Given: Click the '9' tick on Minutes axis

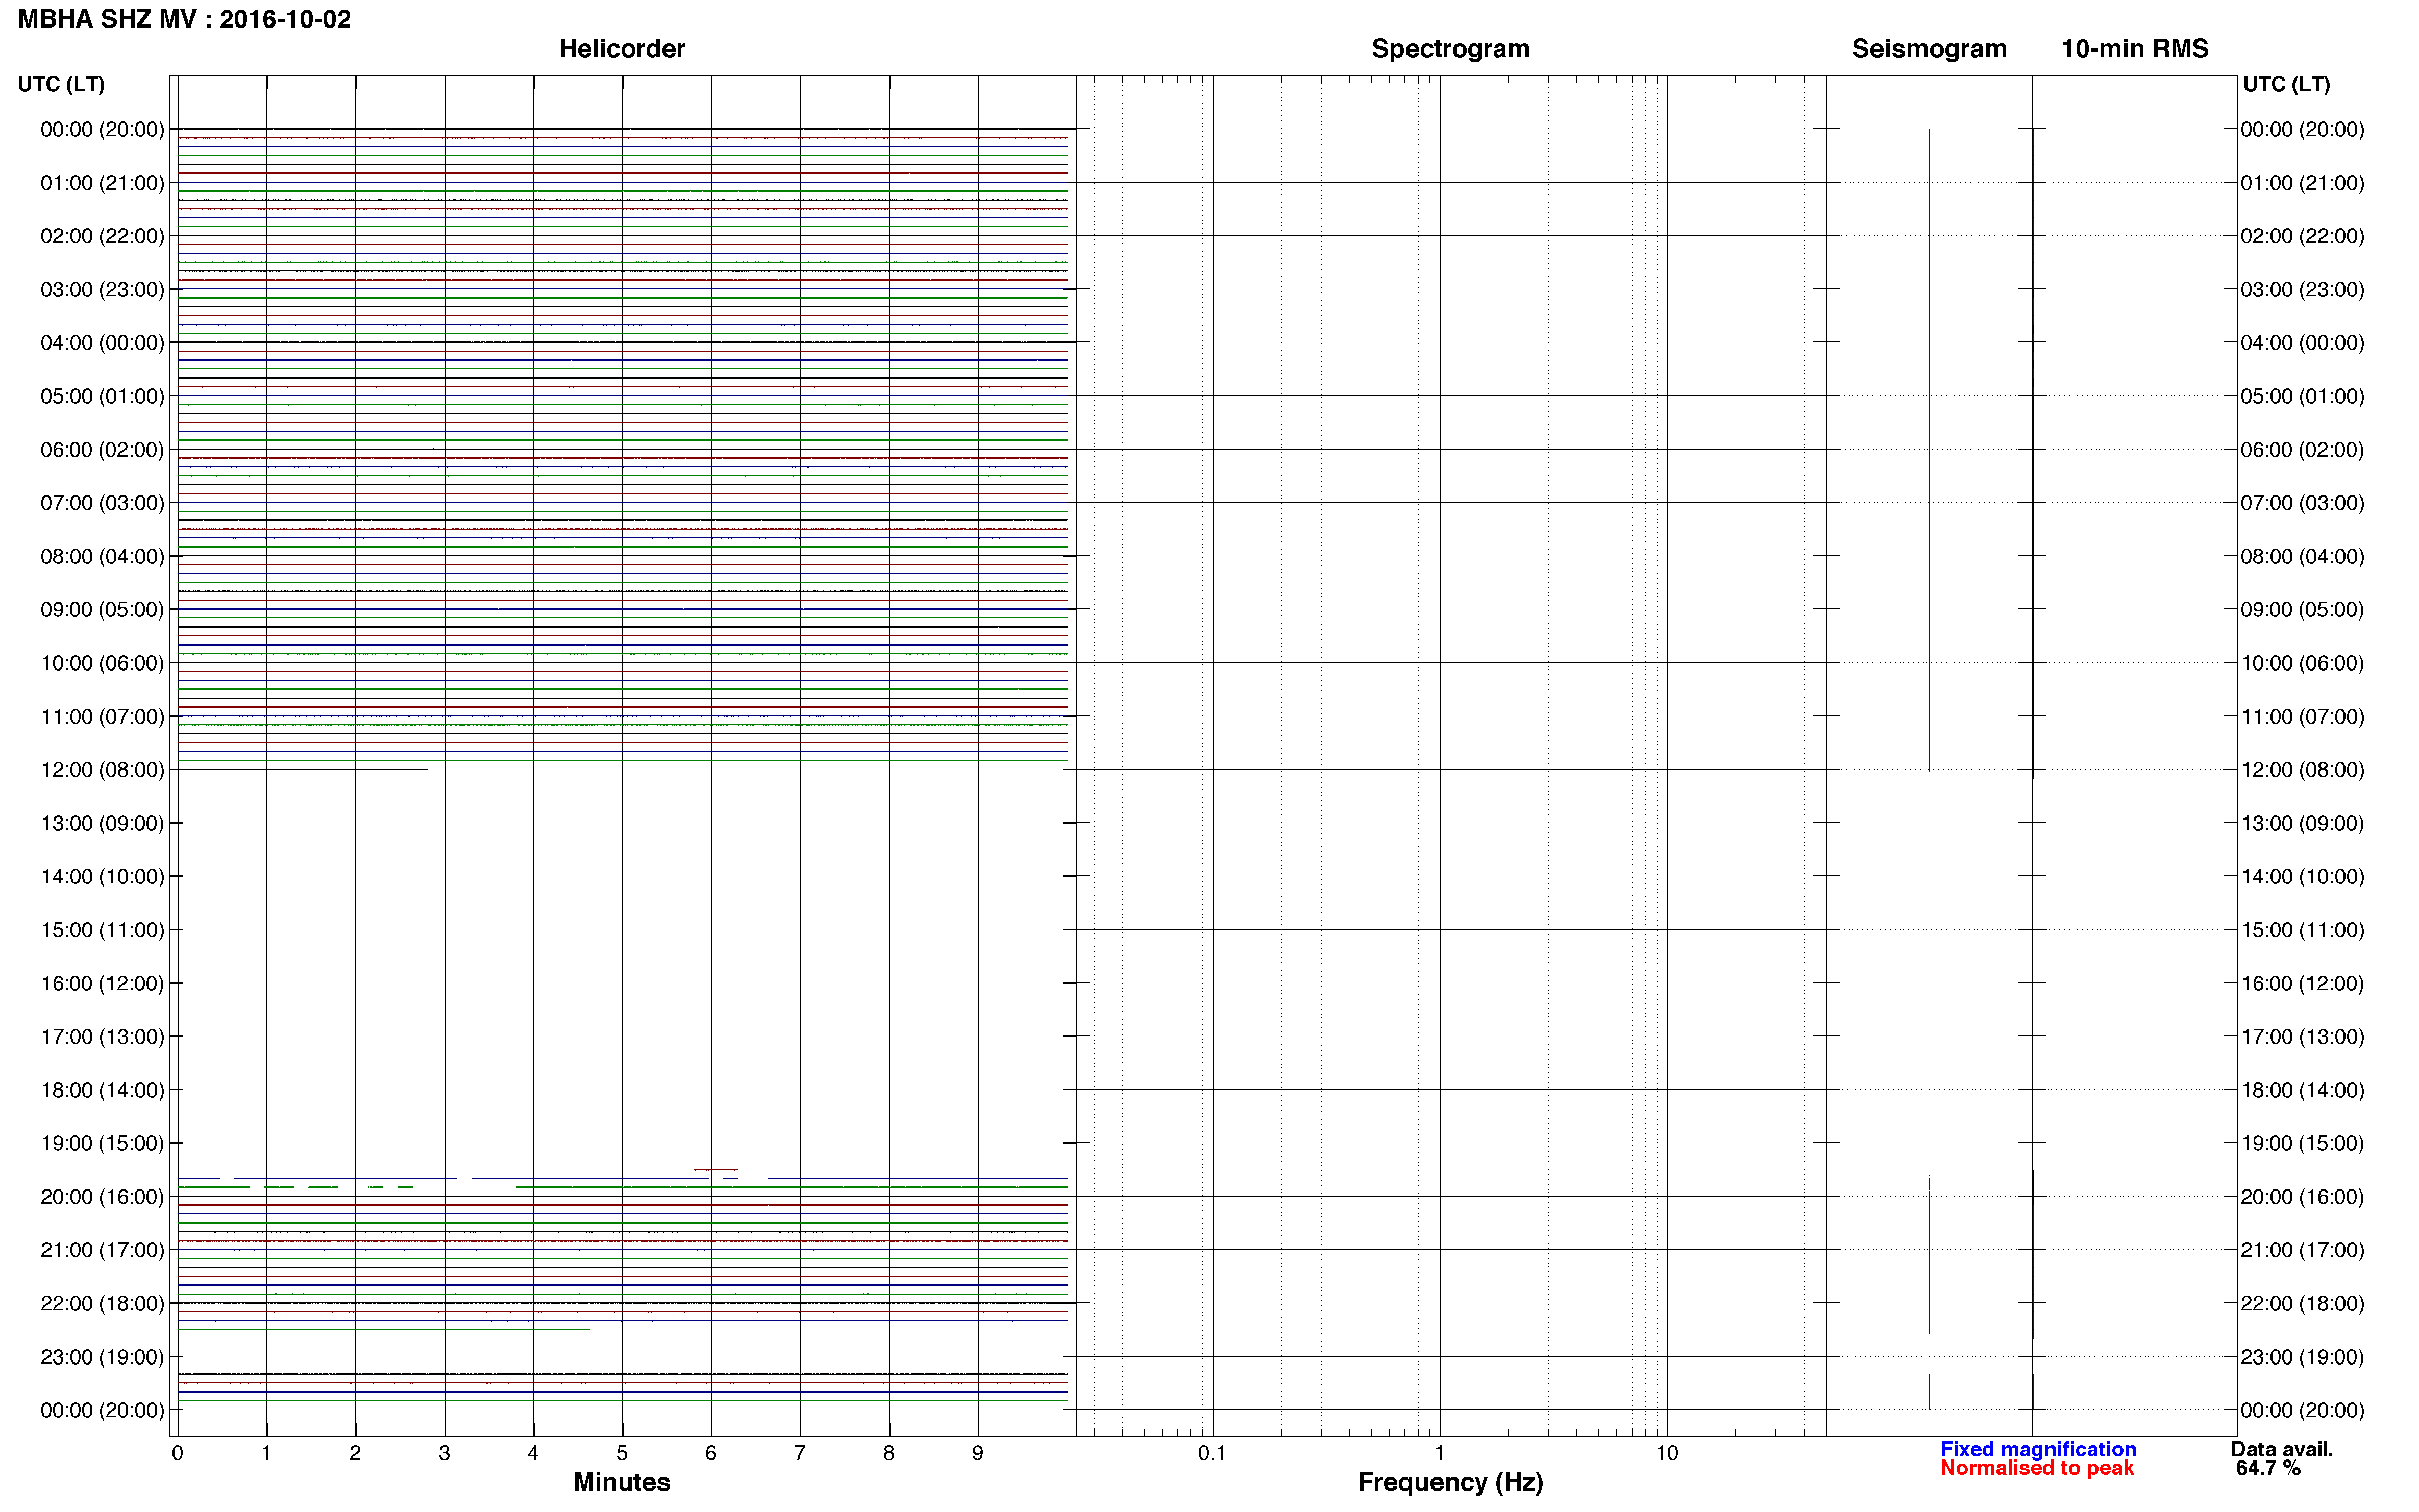Looking at the screenshot, I should 978,1454.
